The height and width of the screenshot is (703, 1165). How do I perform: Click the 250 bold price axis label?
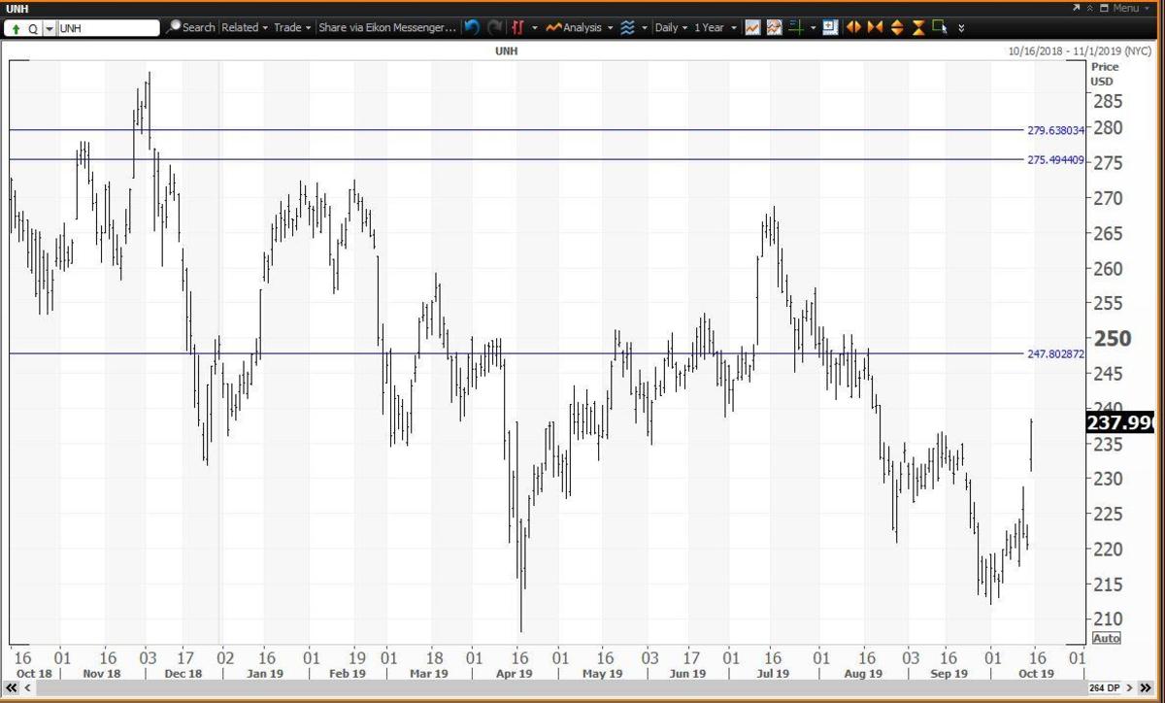pos(1112,339)
